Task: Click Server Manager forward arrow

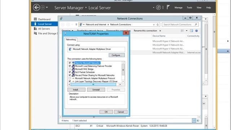Action: pos(43,8)
